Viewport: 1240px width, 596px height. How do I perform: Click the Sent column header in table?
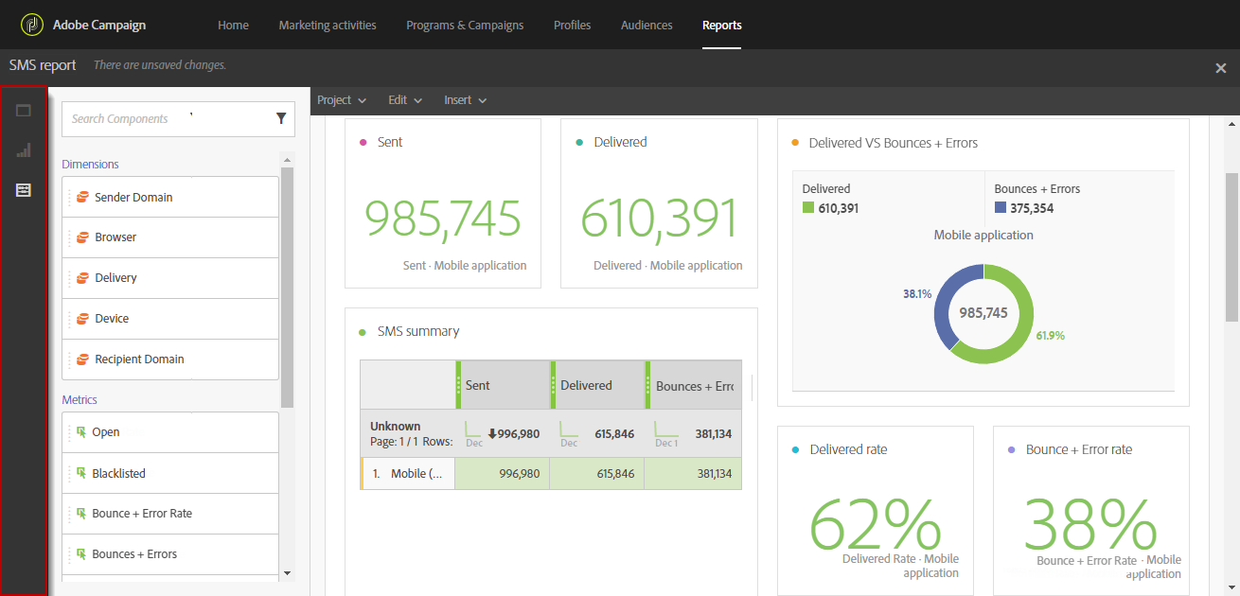coord(502,385)
